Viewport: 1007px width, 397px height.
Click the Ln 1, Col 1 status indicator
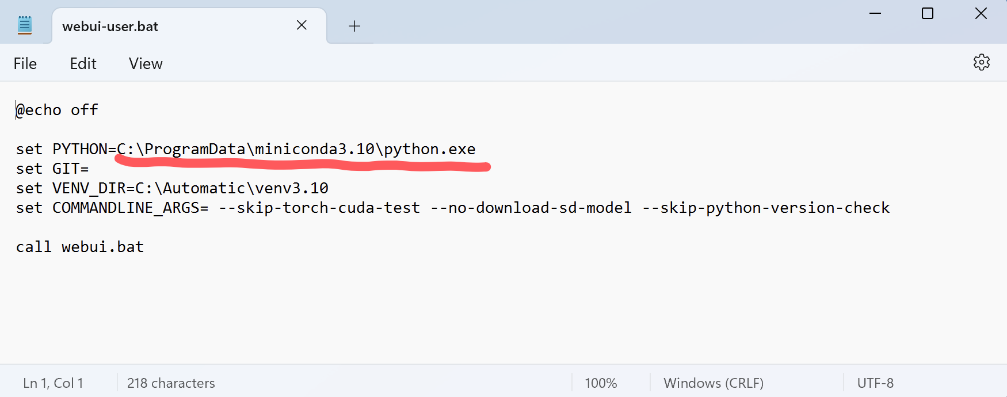click(x=53, y=383)
